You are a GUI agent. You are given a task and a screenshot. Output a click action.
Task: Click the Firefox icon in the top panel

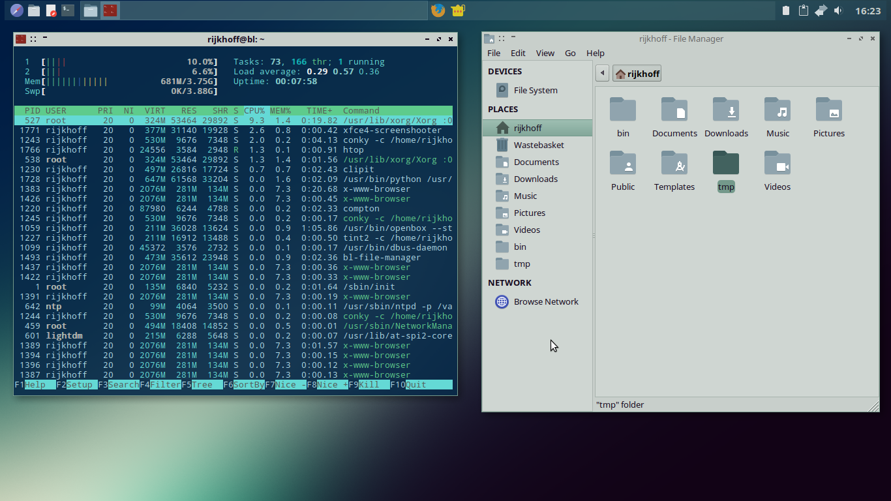pos(438,10)
